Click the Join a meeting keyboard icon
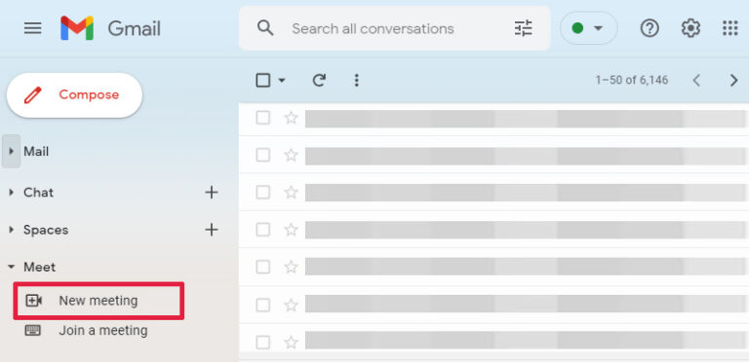 click(x=33, y=330)
